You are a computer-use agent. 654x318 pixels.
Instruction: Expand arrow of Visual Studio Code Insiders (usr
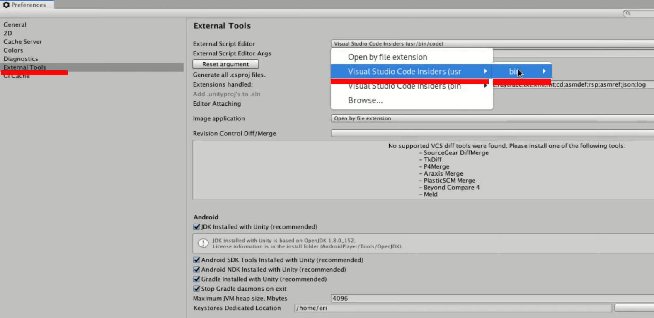pyautogui.click(x=485, y=71)
